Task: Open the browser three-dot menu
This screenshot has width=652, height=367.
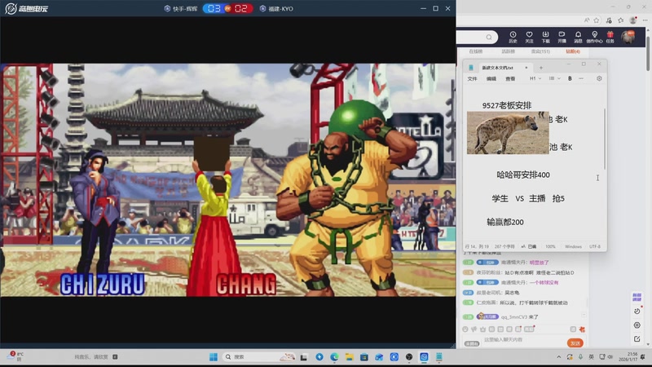Action: point(645,20)
